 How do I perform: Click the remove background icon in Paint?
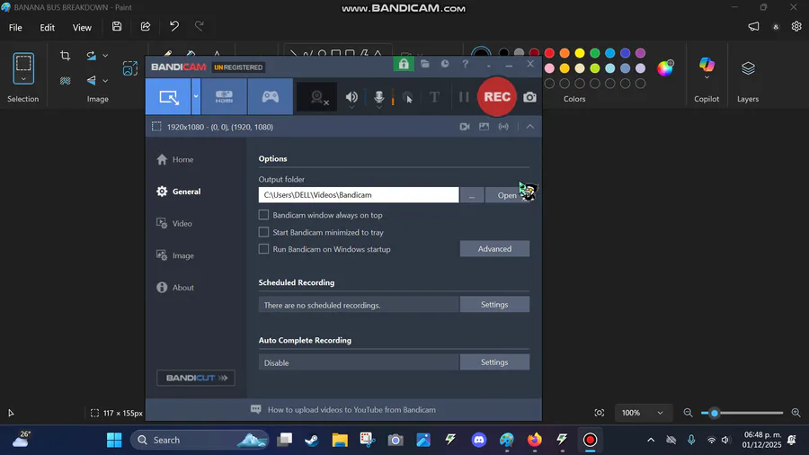[x=65, y=81]
